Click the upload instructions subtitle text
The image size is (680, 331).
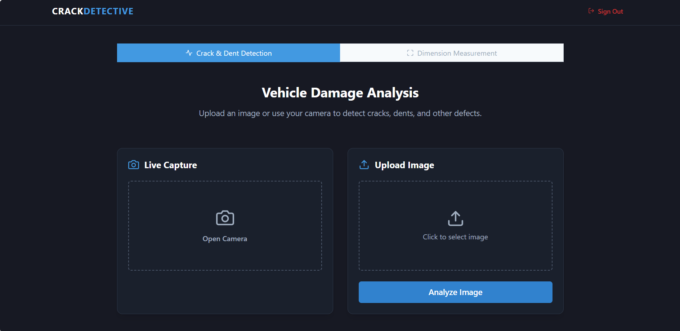(x=340, y=114)
